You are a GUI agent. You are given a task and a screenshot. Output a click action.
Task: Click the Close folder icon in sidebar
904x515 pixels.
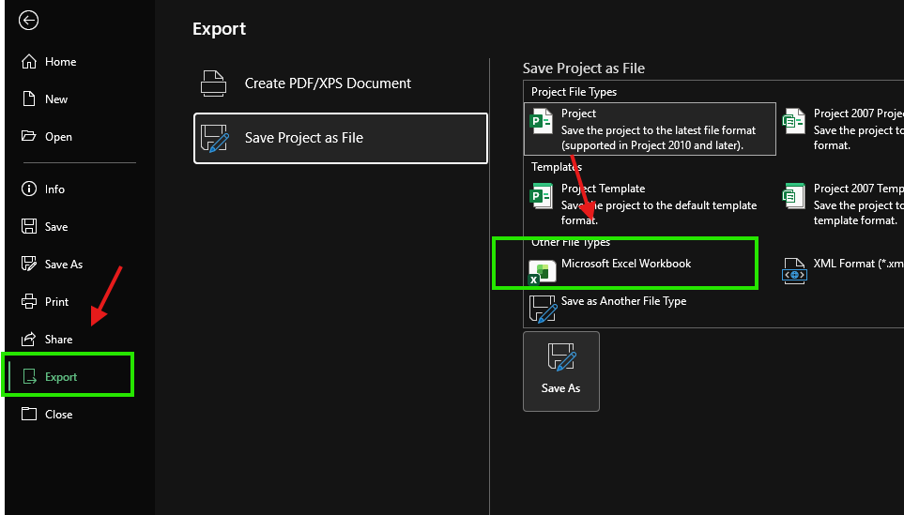click(x=29, y=415)
